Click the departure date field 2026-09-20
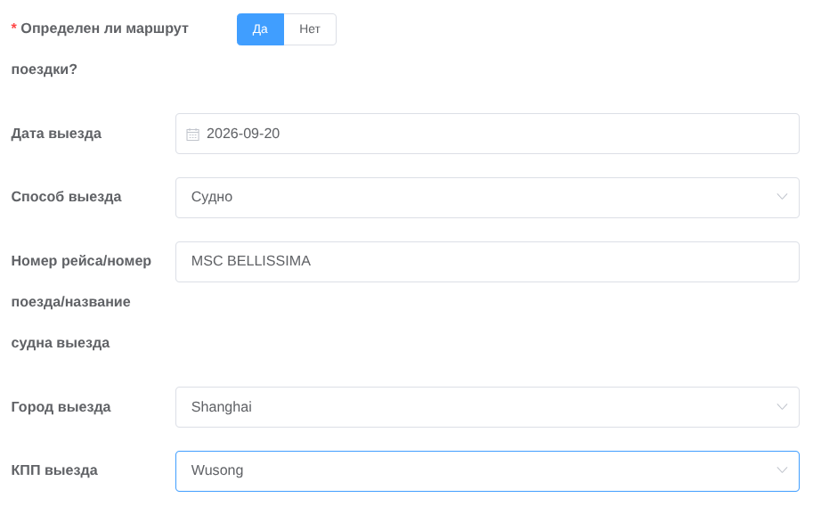This screenshot has width=813, height=506. [x=487, y=134]
